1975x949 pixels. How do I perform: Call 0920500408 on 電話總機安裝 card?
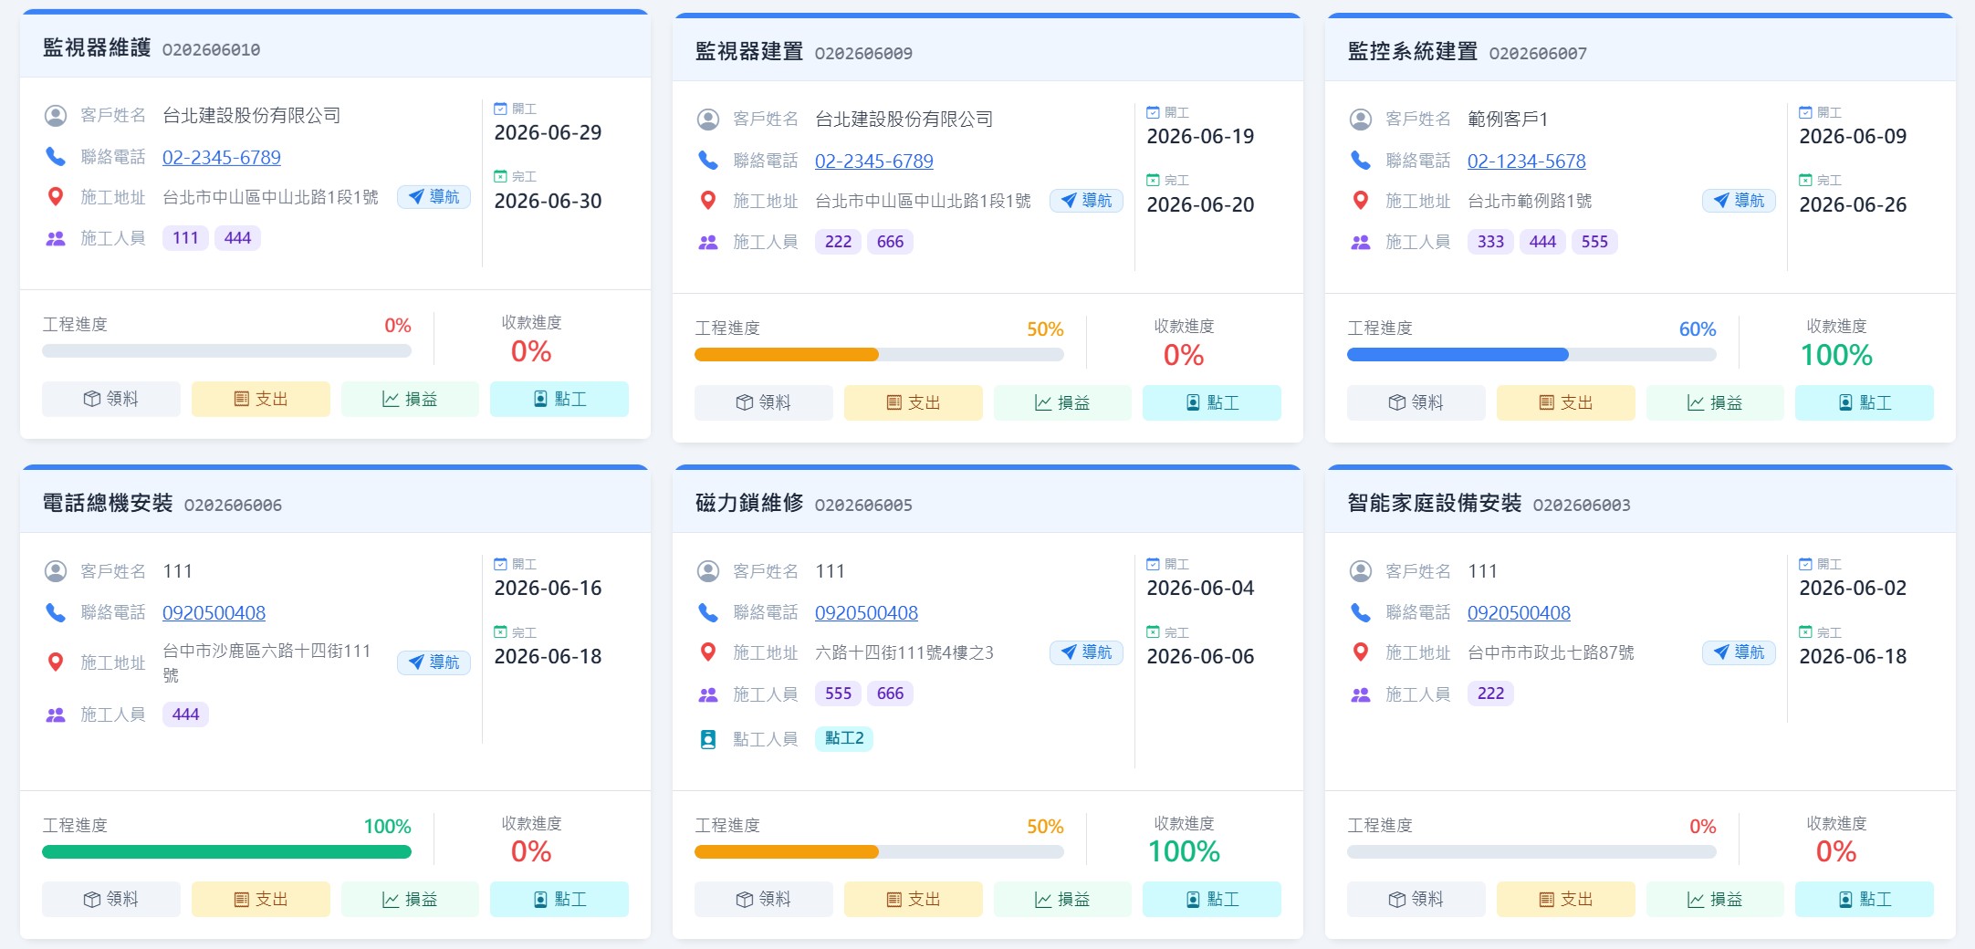(214, 613)
